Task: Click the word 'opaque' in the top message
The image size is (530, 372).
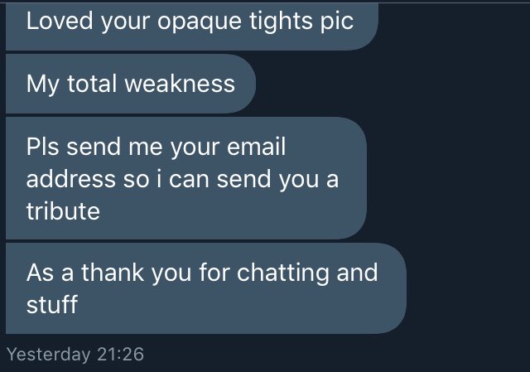Action: coord(199,22)
